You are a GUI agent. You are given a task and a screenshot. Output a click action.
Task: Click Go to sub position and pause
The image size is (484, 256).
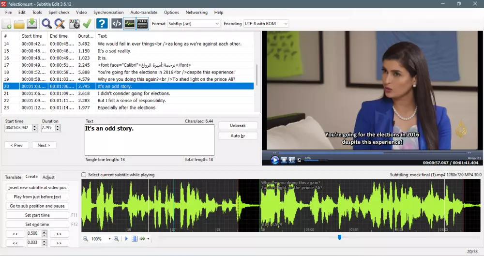37,206
